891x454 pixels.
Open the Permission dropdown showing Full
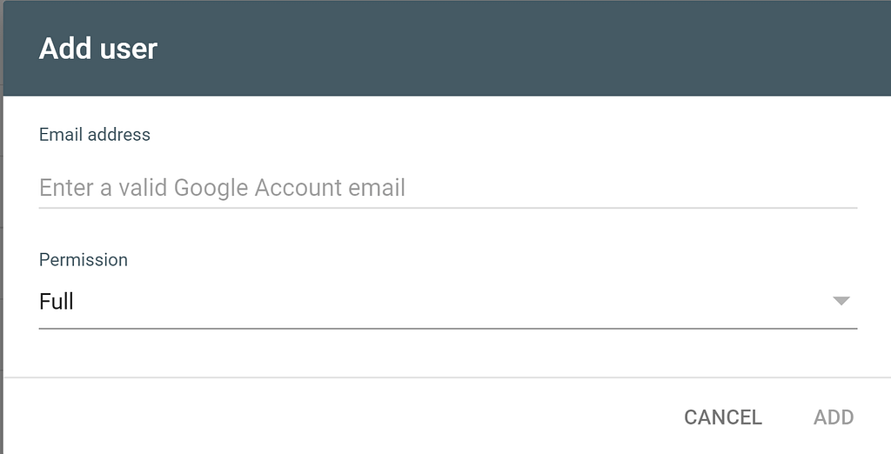447,302
